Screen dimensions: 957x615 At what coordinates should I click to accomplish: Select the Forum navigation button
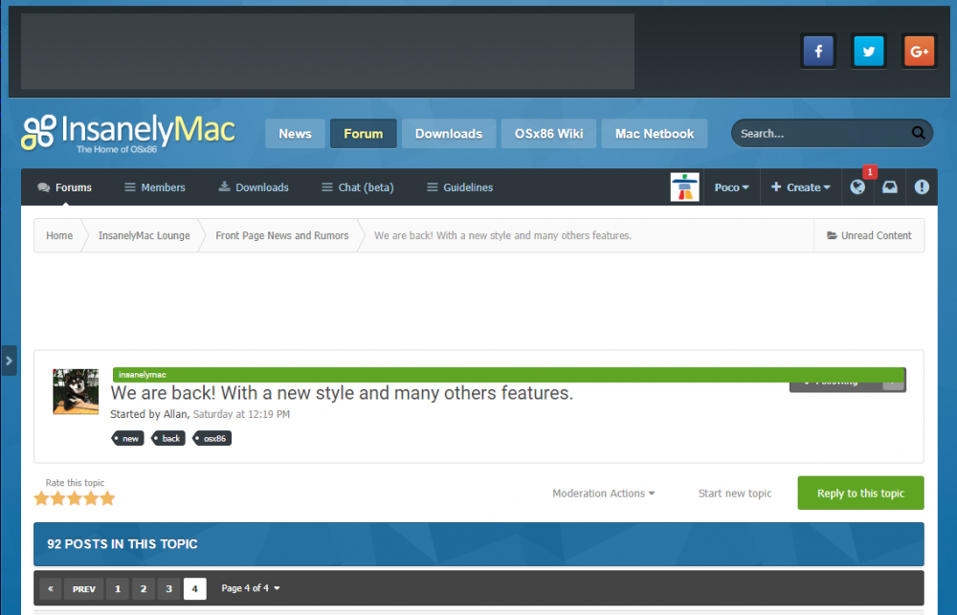pyautogui.click(x=363, y=134)
